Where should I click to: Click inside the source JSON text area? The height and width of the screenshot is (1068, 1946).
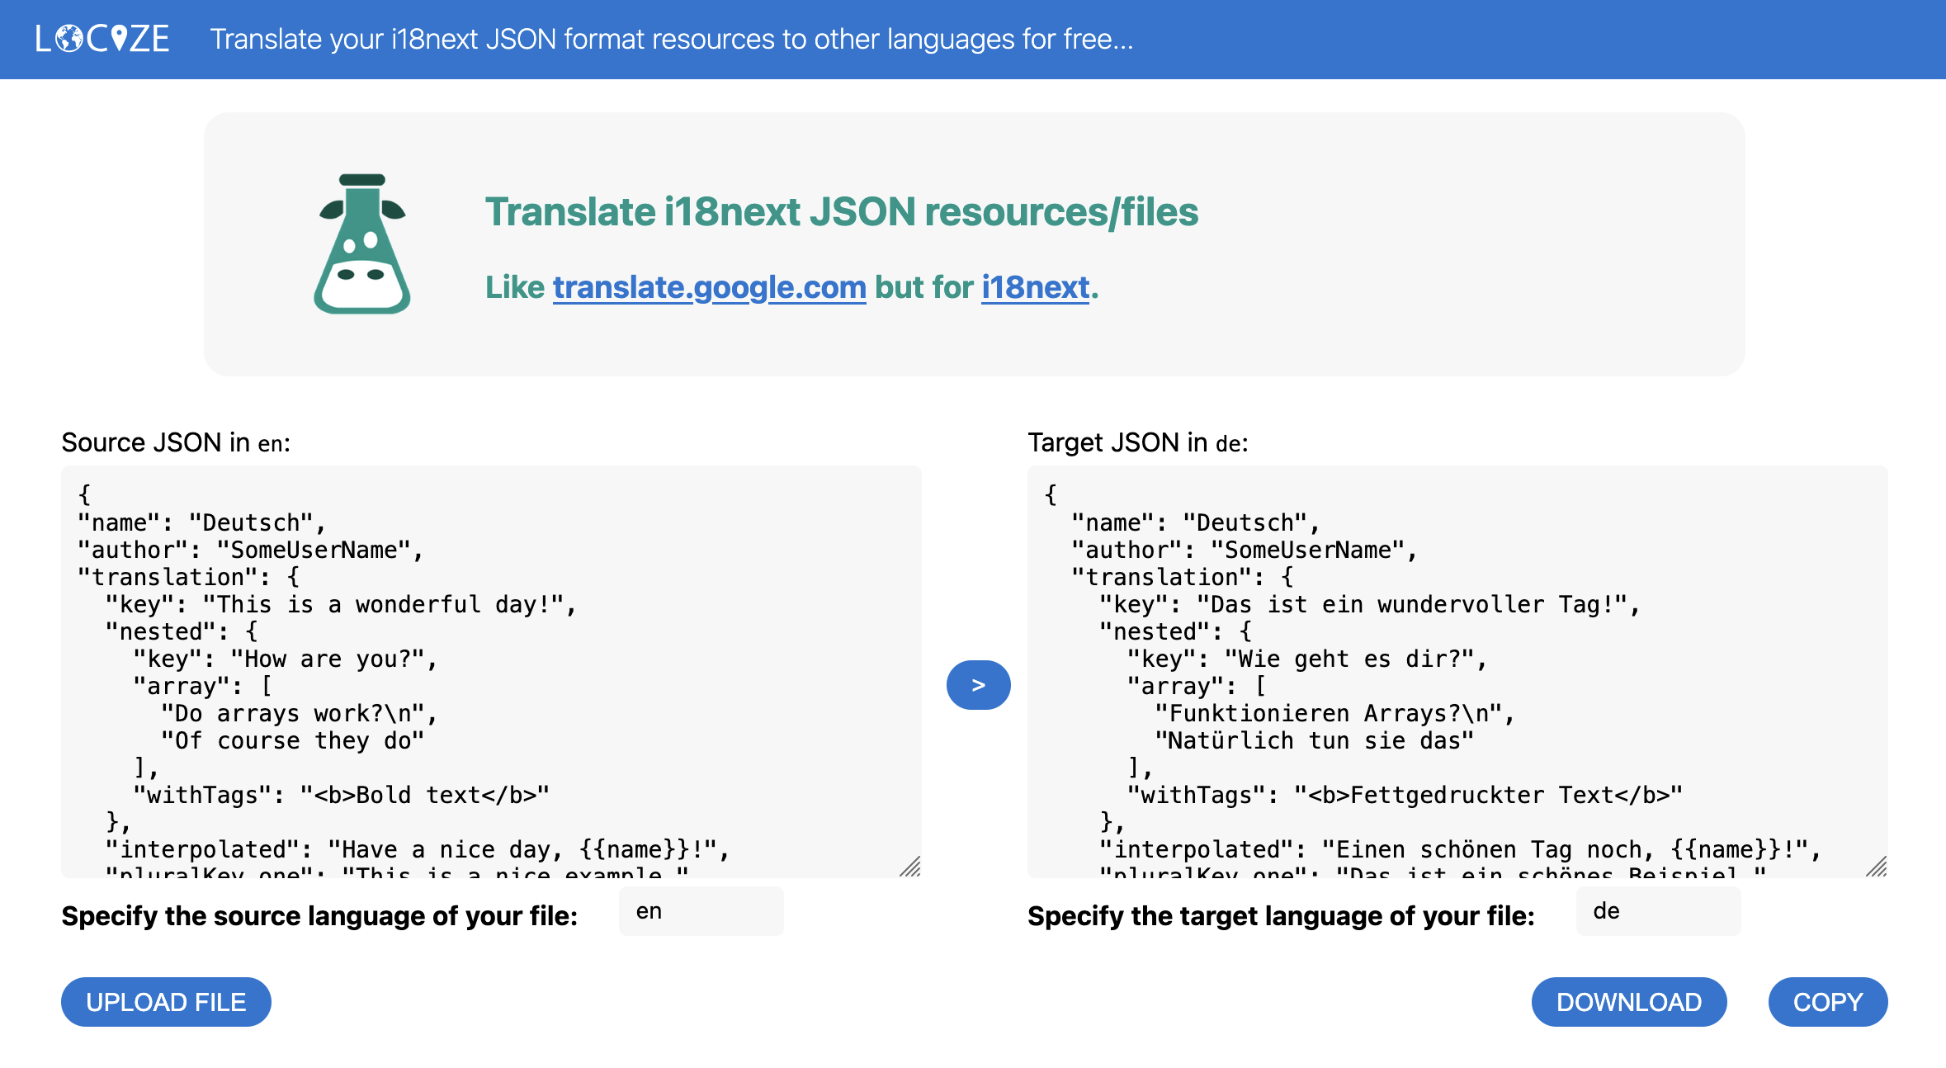[491, 672]
